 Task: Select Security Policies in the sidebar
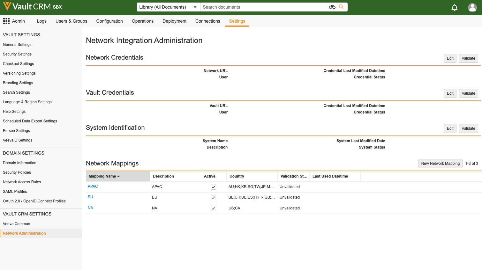point(17,172)
